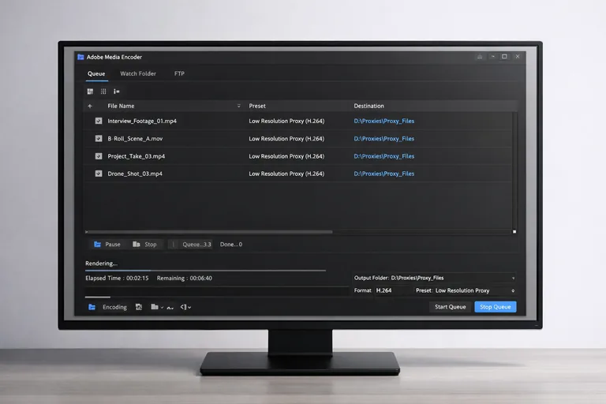The width and height of the screenshot is (606, 404).
Task: Click the info list icon in the queue toolbar
Action: (116, 92)
